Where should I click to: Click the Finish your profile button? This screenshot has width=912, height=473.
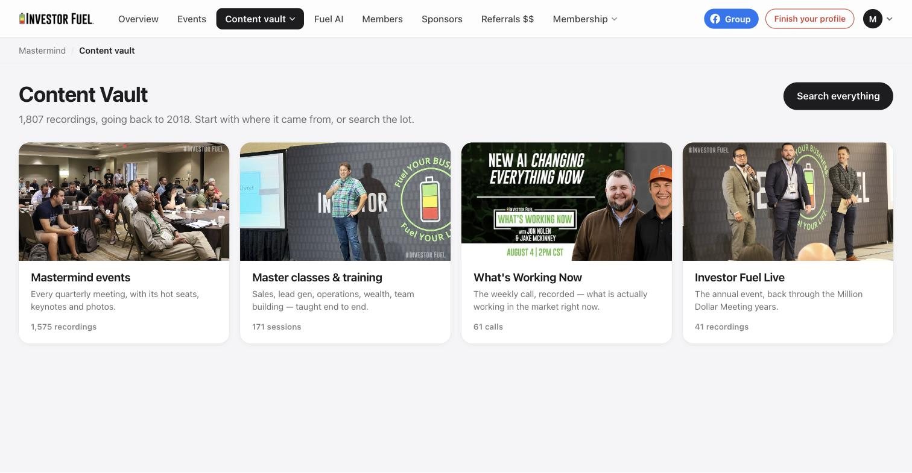(809, 19)
